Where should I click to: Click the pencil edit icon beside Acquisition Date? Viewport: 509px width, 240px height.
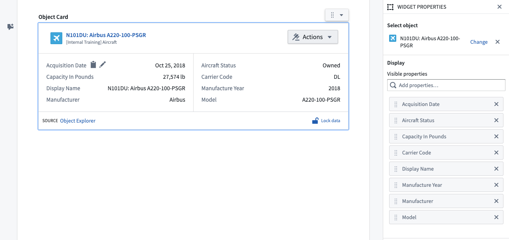(x=103, y=65)
